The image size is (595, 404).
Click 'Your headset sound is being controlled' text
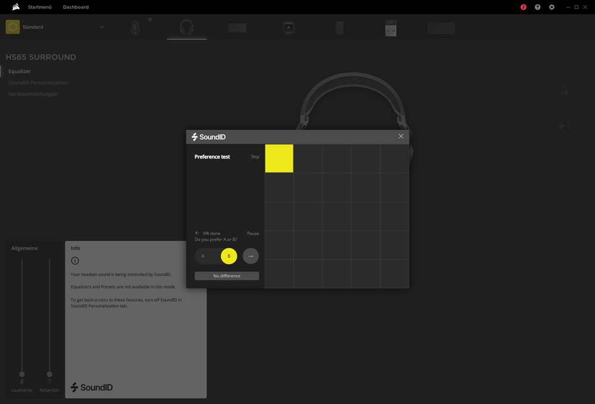(121, 274)
